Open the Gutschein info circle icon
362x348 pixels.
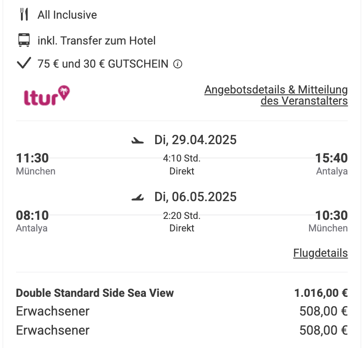tap(178, 64)
